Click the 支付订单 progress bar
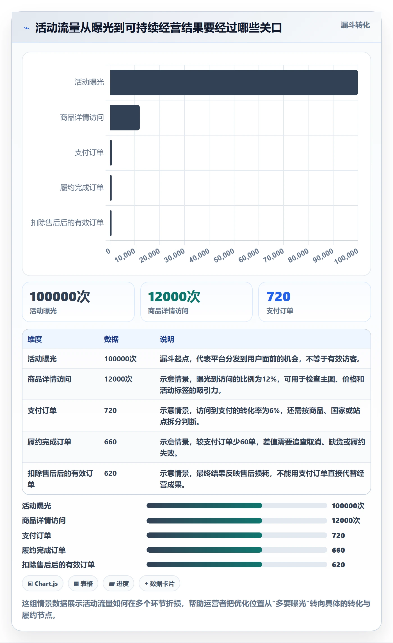Viewport: 393px width, 643px height. (237, 535)
